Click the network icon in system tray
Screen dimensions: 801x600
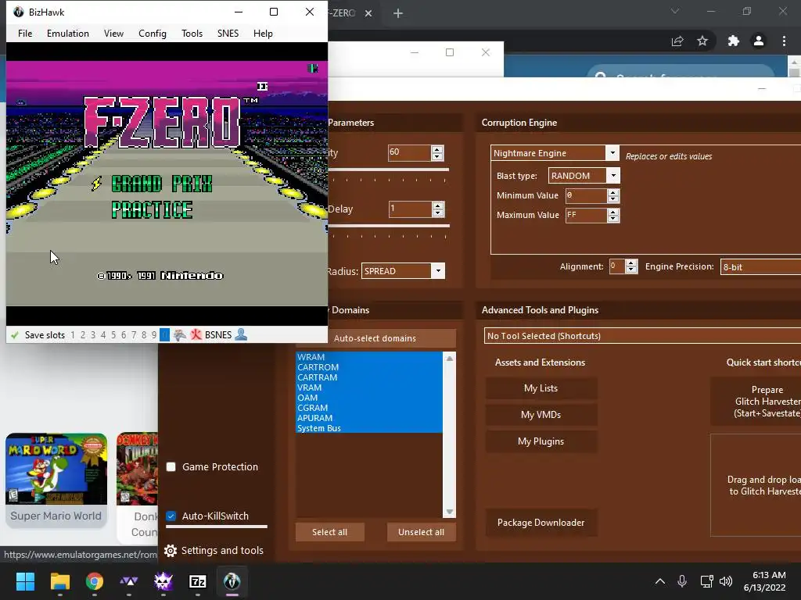pos(706,581)
